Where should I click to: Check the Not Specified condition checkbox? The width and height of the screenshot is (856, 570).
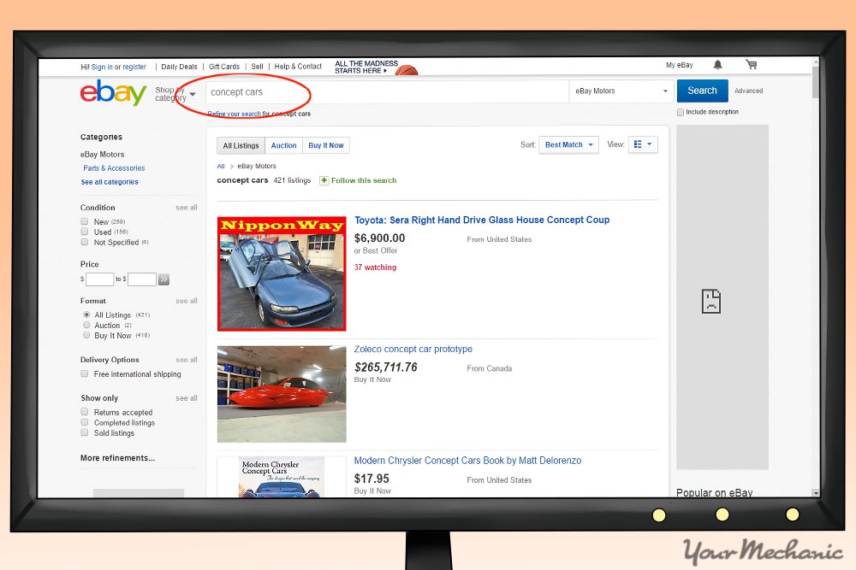click(x=85, y=242)
